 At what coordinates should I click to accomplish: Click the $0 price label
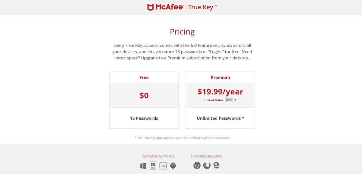coord(144,95)
